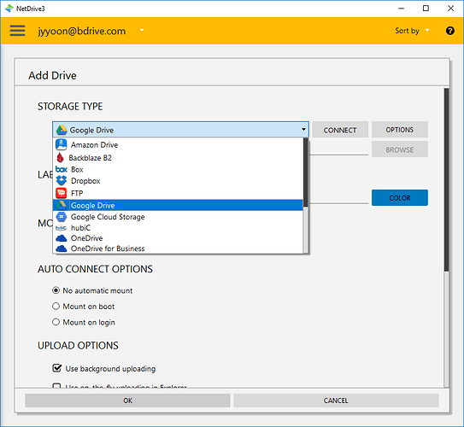The width and height of the screenshot is (464, 427).
Task: Choose Box from the storage list
Action: [178, 169]
